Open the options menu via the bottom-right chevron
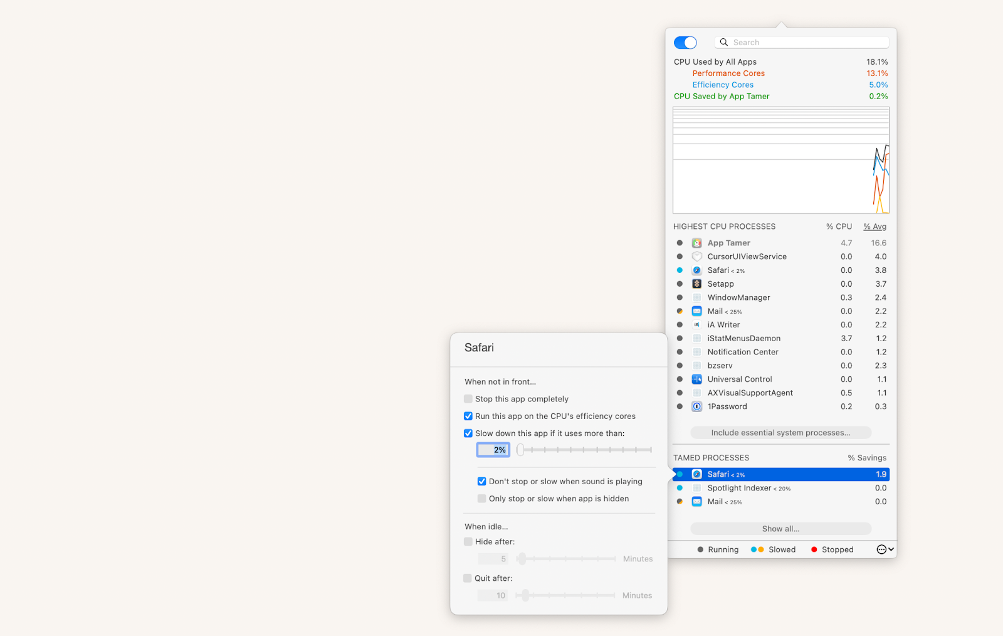Viewport: 1003px width, 636px height. tap(884, 549)
